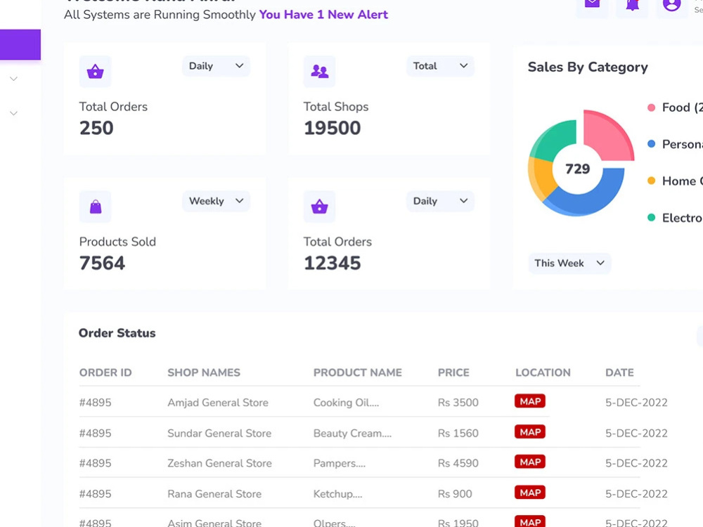Click the Ketchup.... product cell

(x=337, y=494)
